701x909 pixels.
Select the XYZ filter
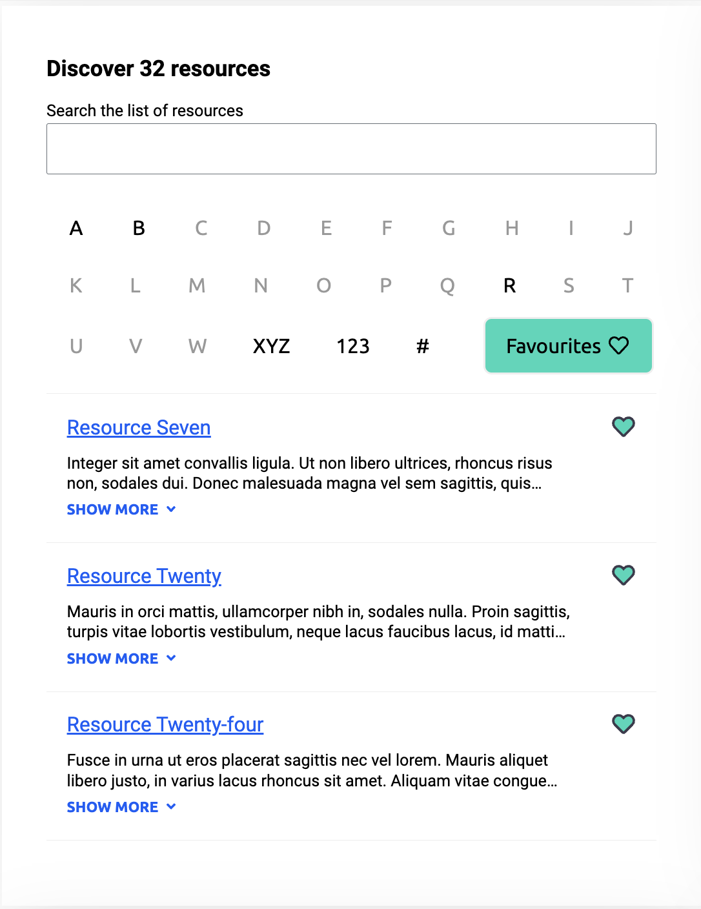(271, 346)
